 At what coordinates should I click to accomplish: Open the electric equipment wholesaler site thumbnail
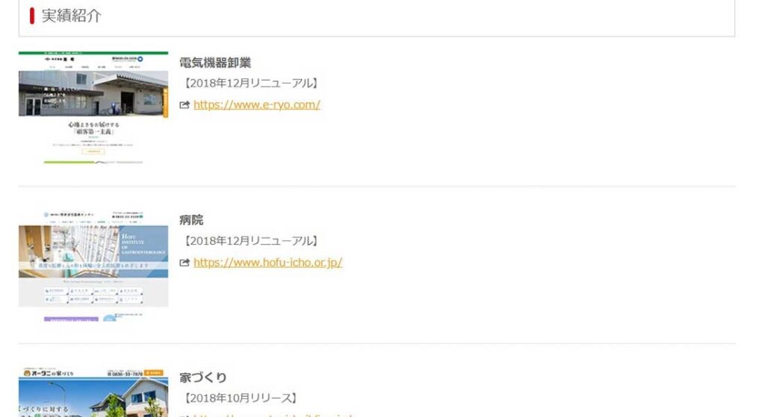(x=93, y=107)
